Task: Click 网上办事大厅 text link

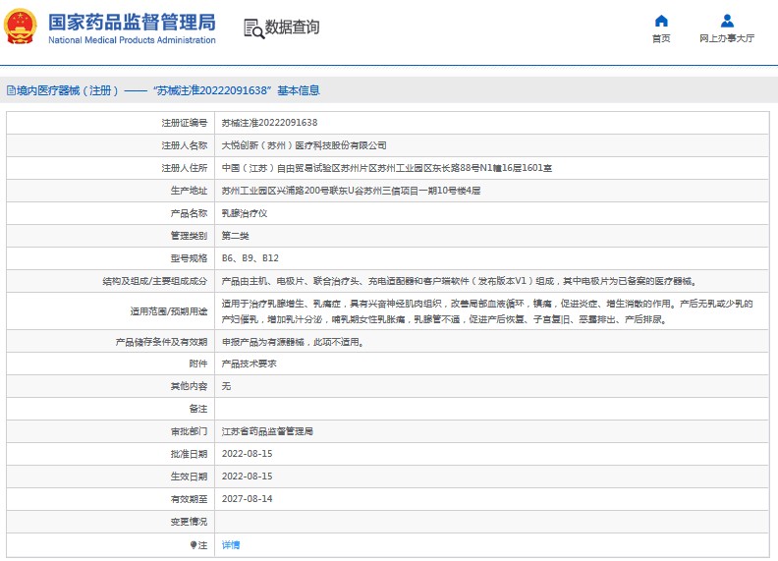Action: point(727,38)
